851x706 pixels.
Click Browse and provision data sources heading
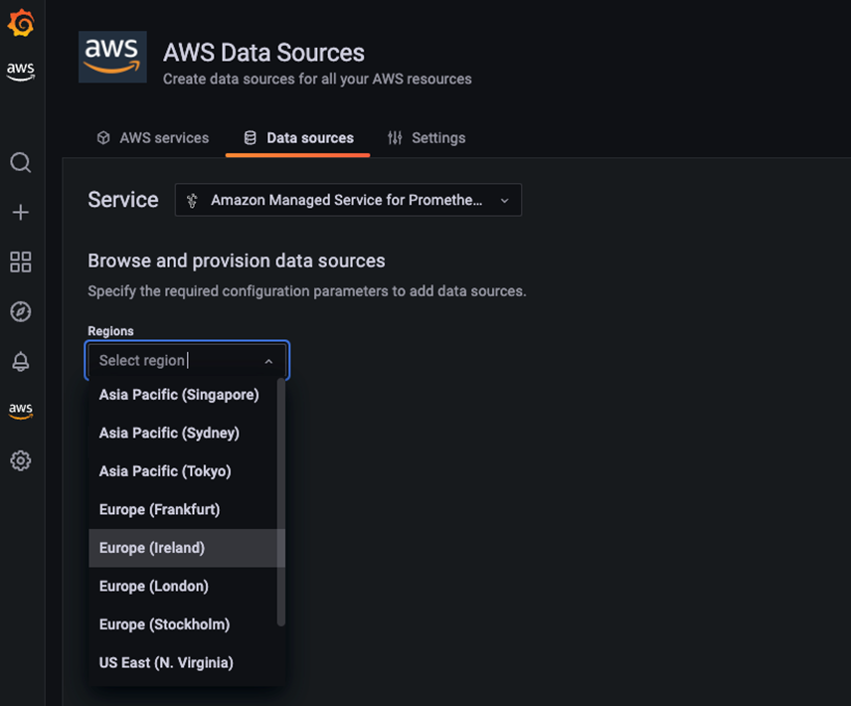coord(237,261)
